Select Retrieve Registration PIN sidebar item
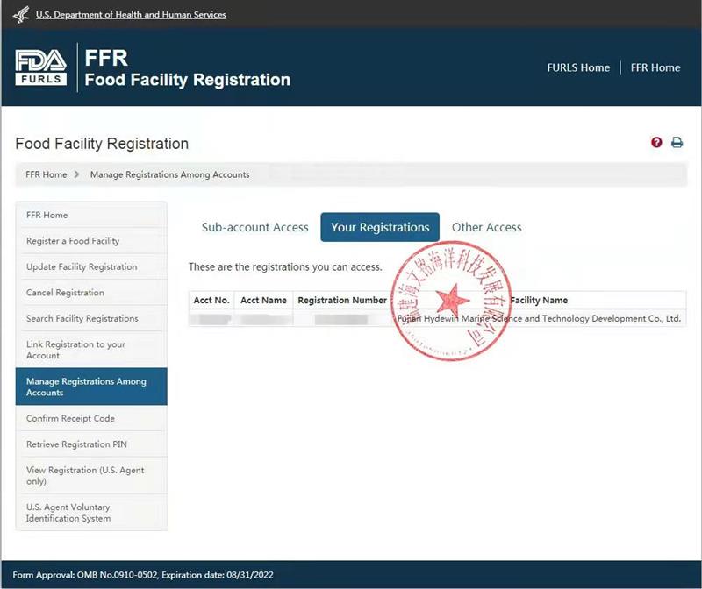This screenshot has width=702, height=589. click(91, 444)
